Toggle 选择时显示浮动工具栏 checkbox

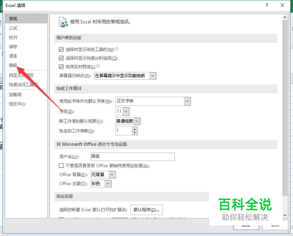[x=61, y=50]
